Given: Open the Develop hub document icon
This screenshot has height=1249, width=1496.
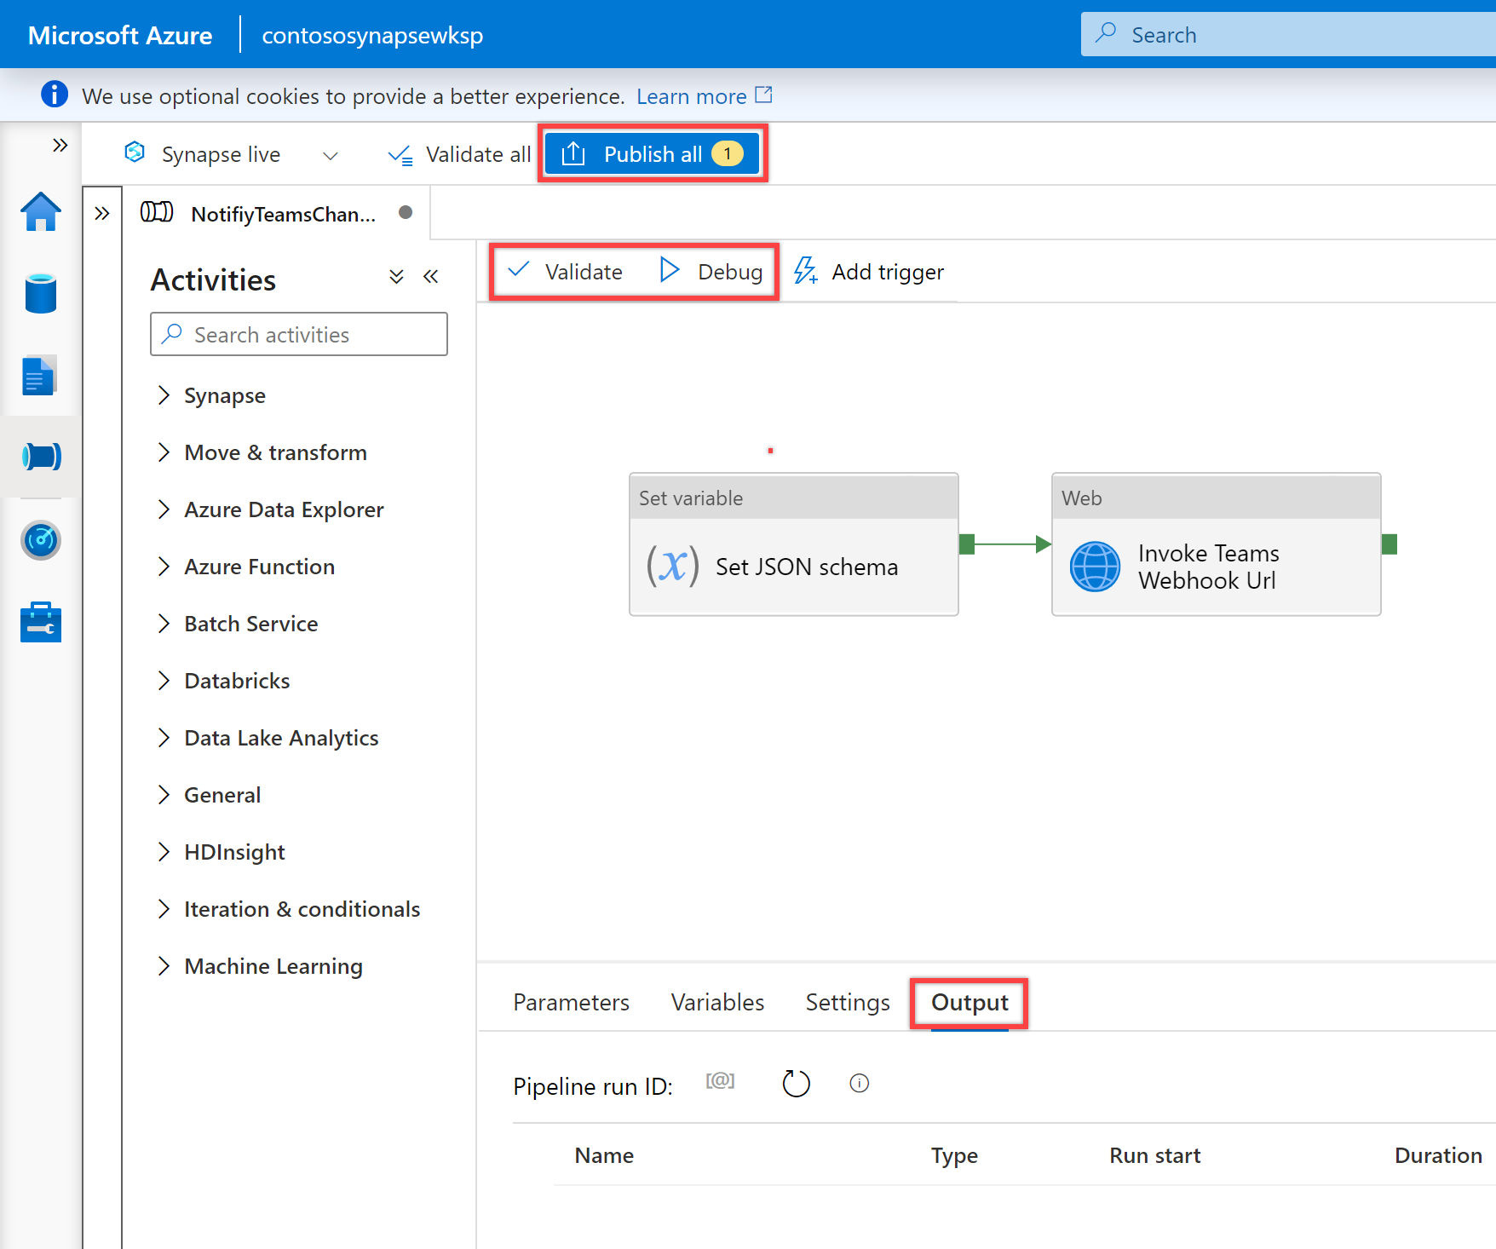Looking at the screenshot, I should (x=39, y=375).
